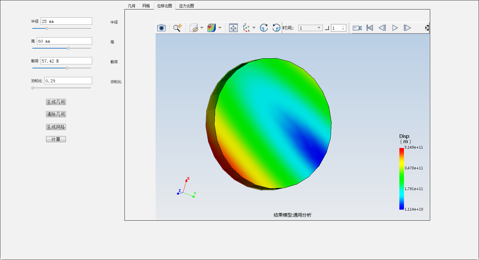Click the colored cube contour icon
This screenshot has height=260, width=479.
[212, 28]
